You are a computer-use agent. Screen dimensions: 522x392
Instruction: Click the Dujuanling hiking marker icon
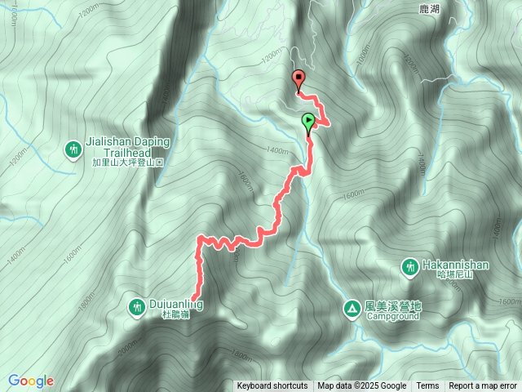click(x=137, y=307)
